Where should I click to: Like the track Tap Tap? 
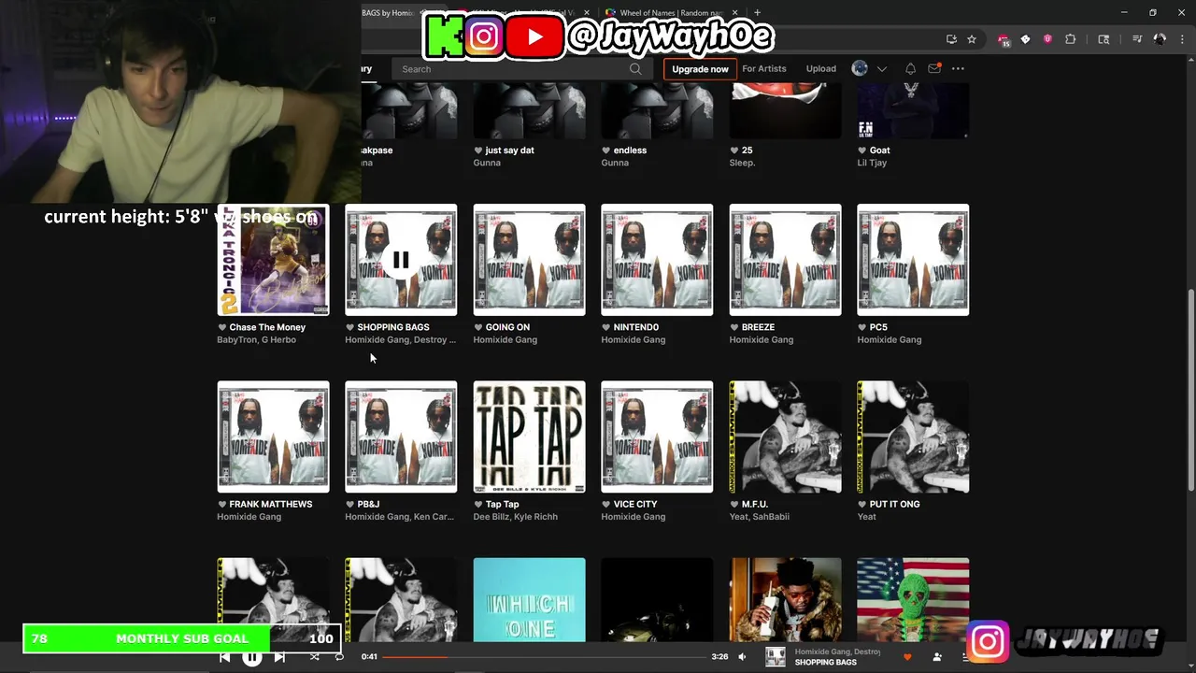tap(478, 504)
